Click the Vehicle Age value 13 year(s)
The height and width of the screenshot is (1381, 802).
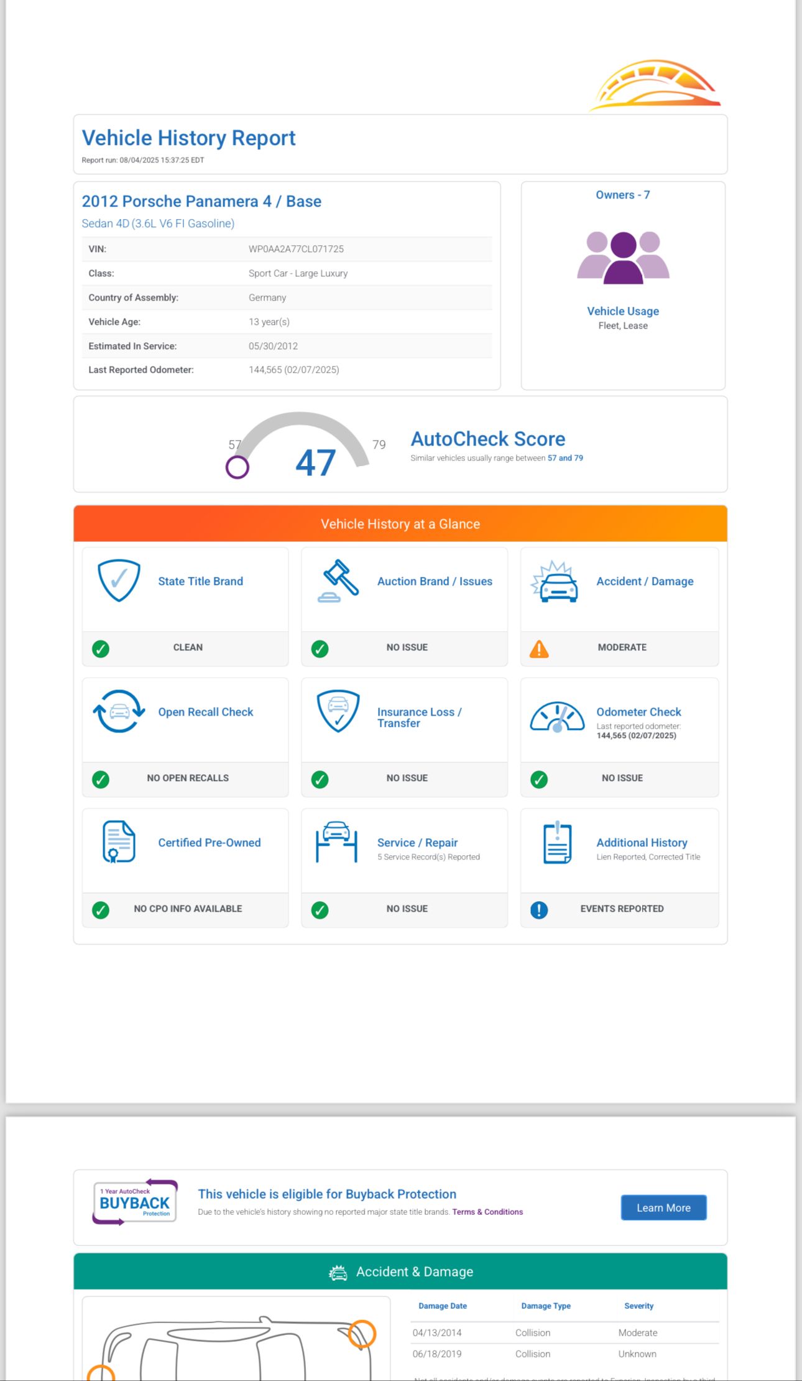click(x=269, y=322)
